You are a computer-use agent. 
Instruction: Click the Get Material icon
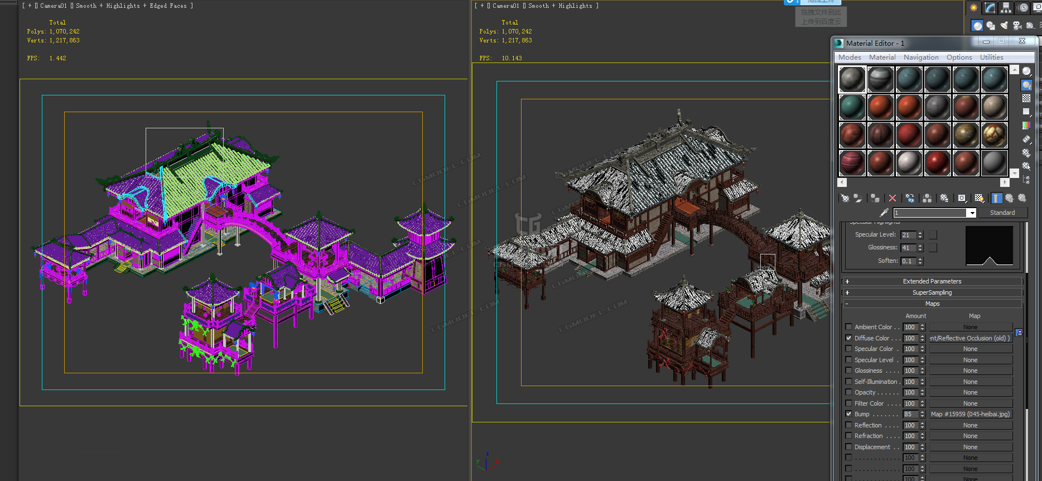tap(845, 198)
